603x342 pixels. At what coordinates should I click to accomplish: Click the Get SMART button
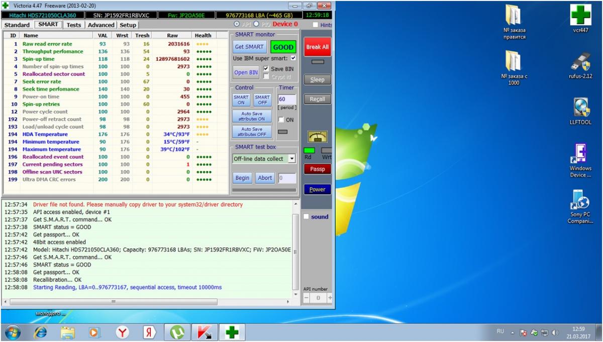250,47
